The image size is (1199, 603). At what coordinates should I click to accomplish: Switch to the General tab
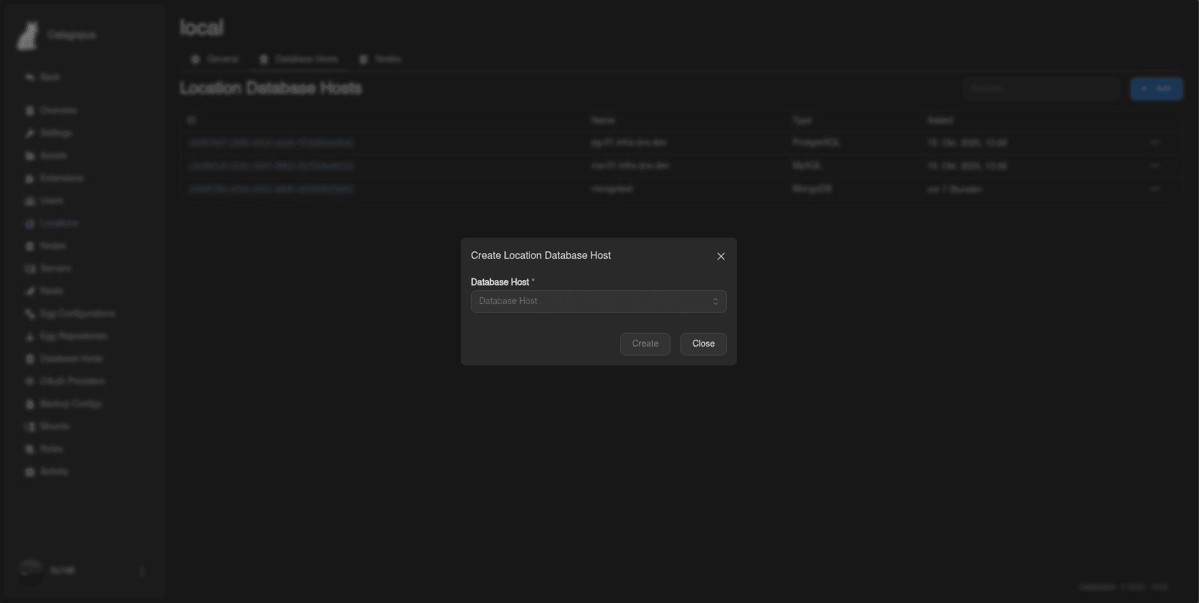pos(215,59)
